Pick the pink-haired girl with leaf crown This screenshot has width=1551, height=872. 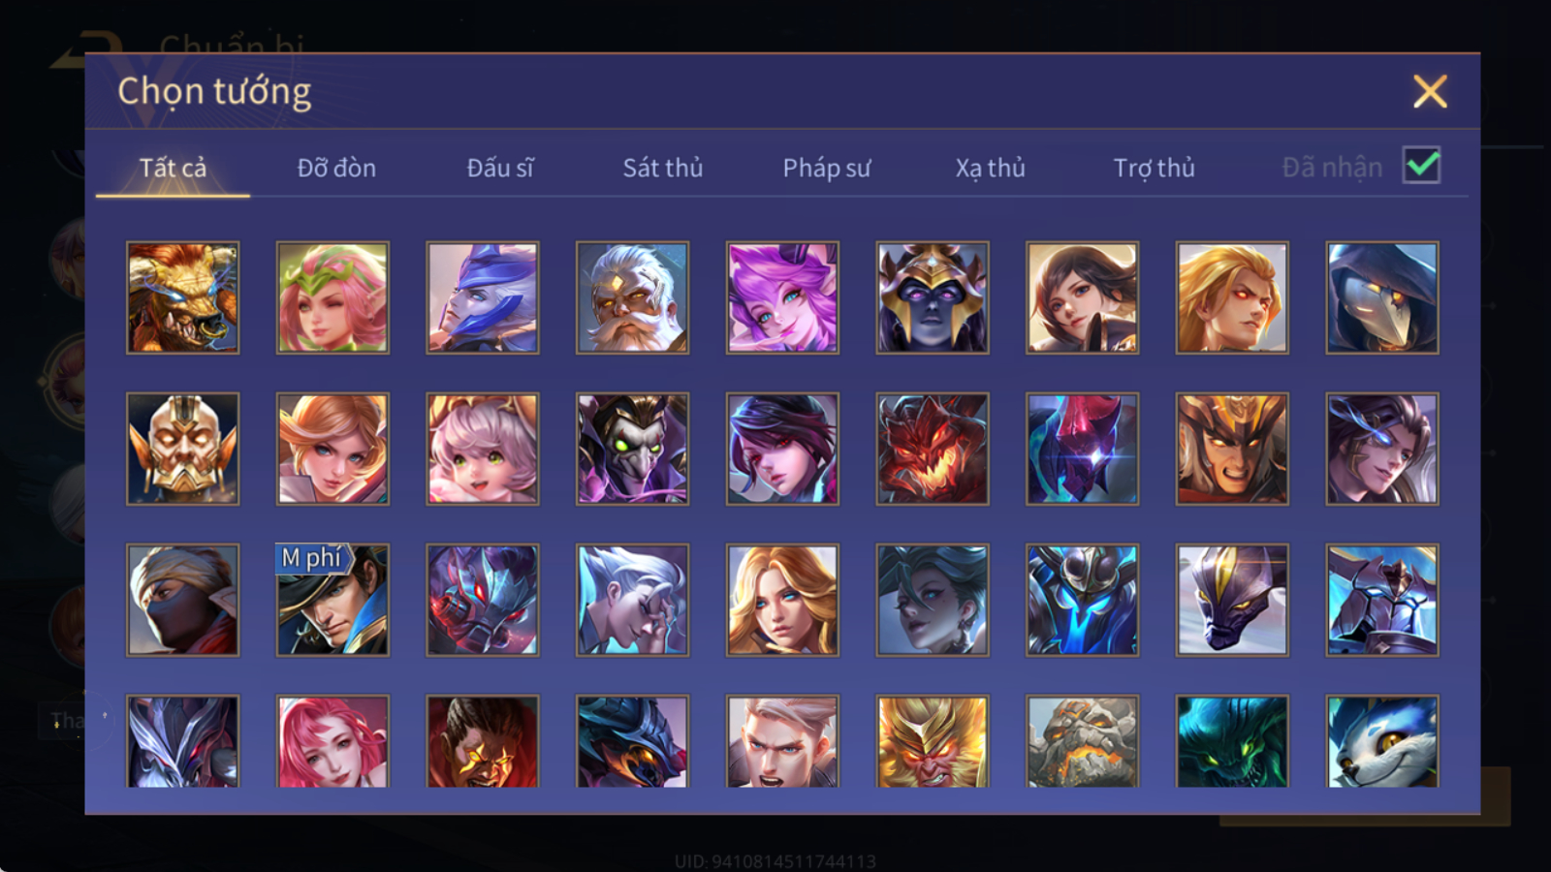click(x=332, y=297)
